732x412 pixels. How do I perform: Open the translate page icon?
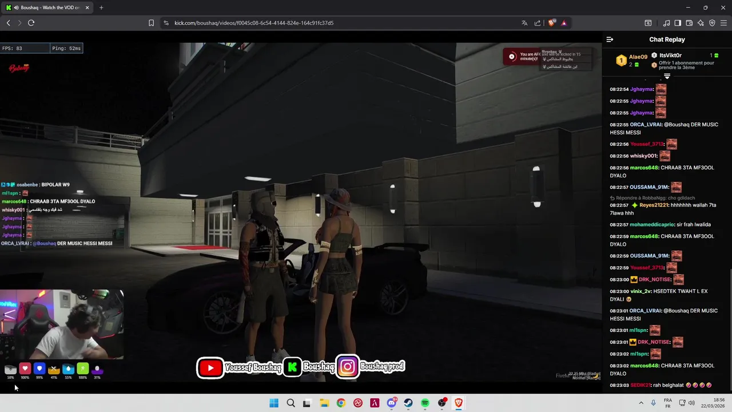[x=524, y=23]
